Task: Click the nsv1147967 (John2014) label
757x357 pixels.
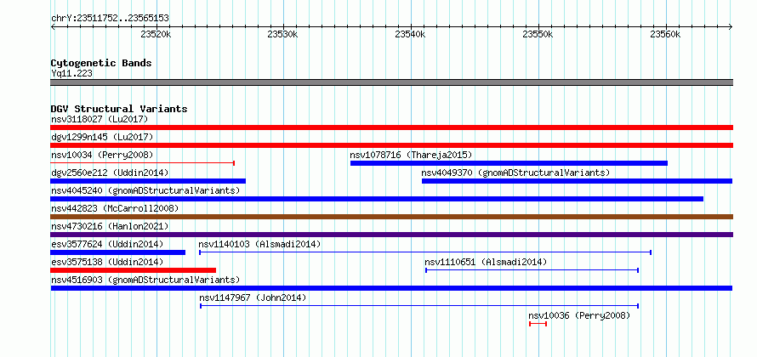Action: point(253,297)
